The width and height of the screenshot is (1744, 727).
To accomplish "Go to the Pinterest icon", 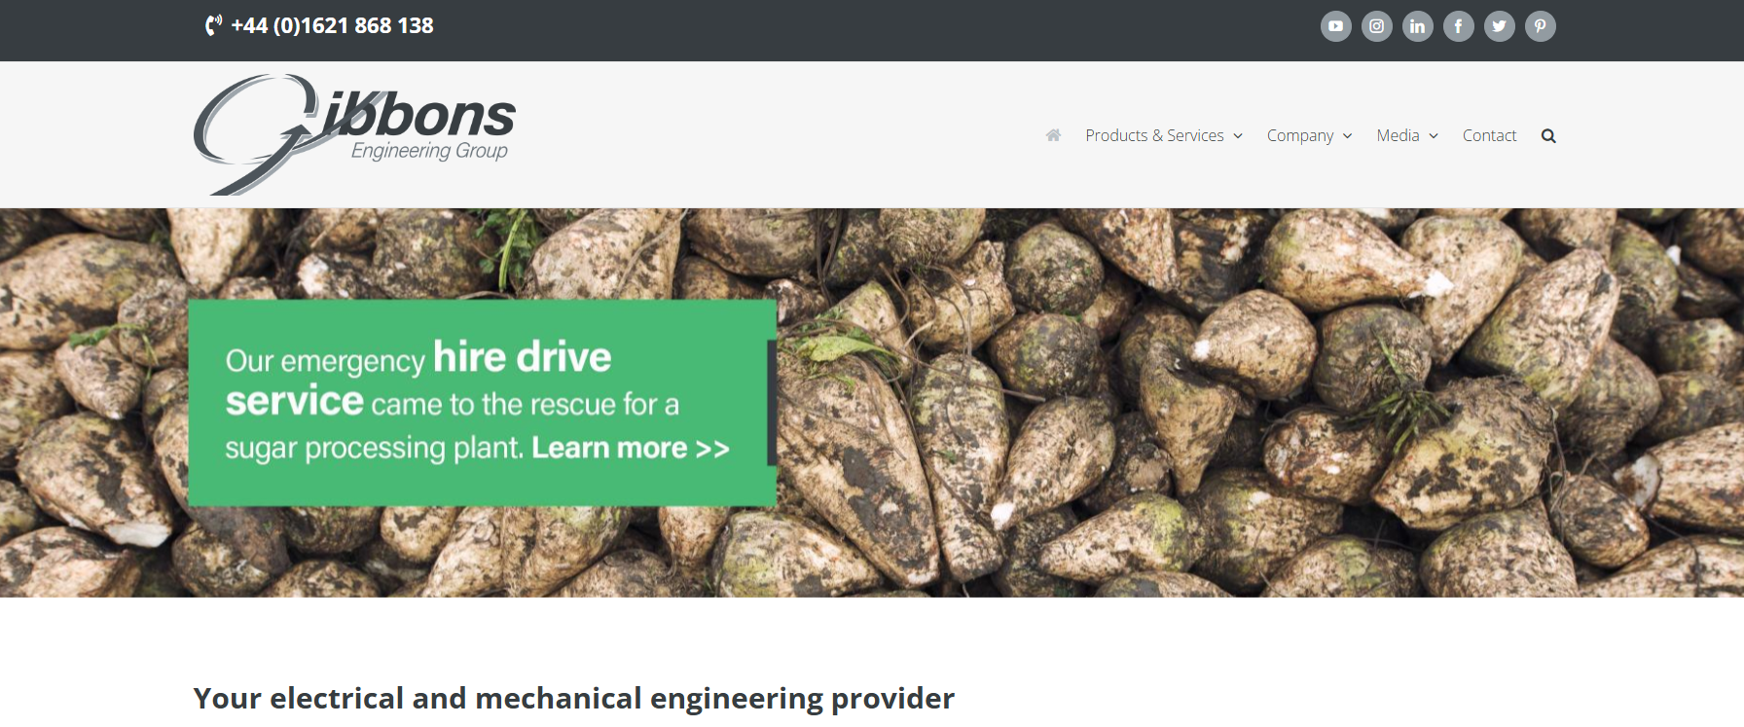I will pos(1540,26).
